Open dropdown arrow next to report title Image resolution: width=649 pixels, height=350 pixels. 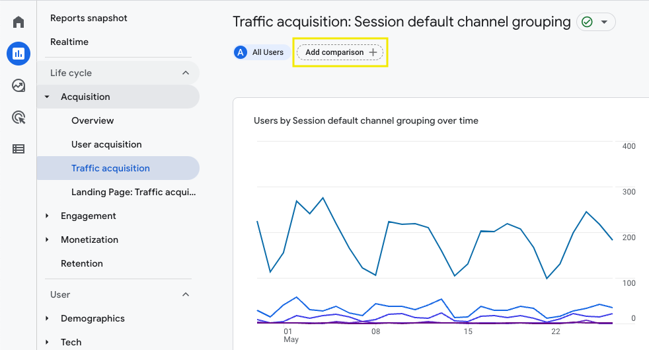click(x=604, y=22)
